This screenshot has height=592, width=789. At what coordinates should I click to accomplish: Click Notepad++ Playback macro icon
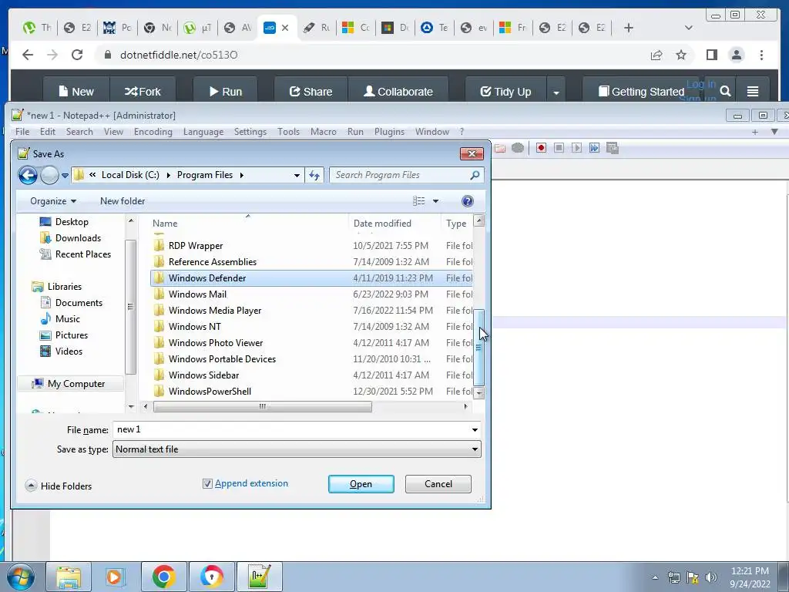[576, 148]
